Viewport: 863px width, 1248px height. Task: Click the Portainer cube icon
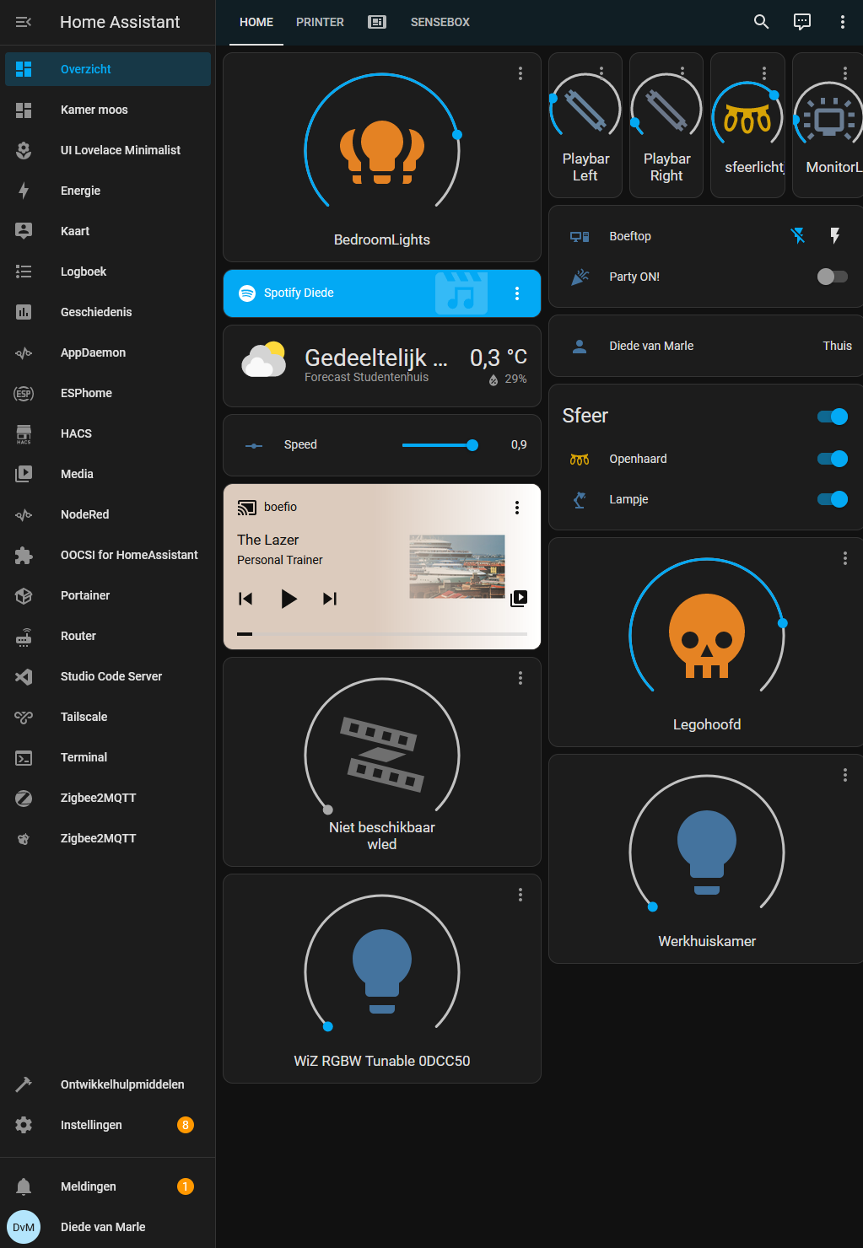[x=24, y=595]
